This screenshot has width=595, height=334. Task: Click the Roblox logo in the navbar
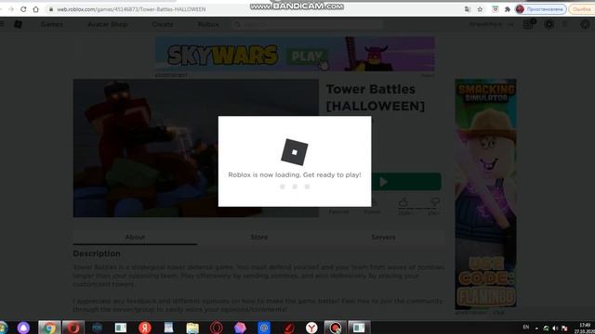click(x=18, y=24)
